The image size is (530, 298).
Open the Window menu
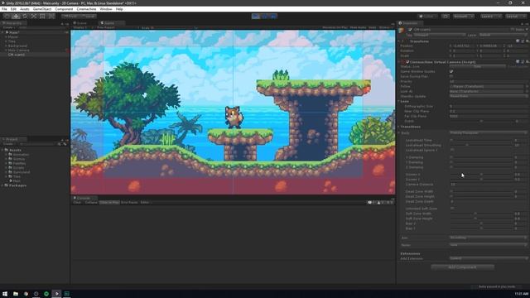coord(106,9)
